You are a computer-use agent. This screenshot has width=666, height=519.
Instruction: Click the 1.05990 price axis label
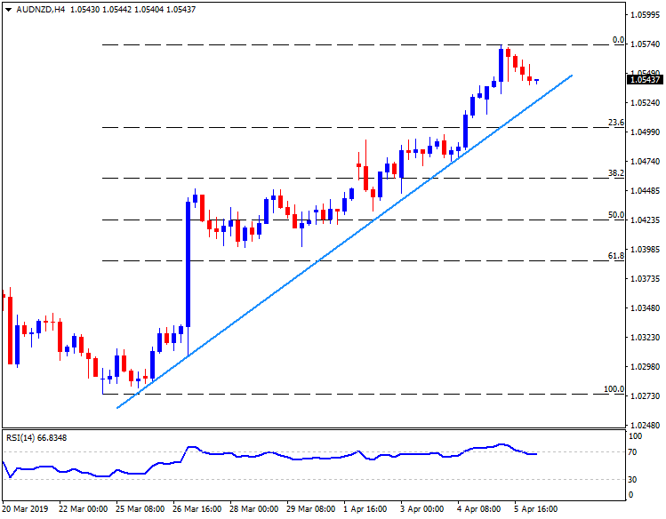[x=646, y=15]
